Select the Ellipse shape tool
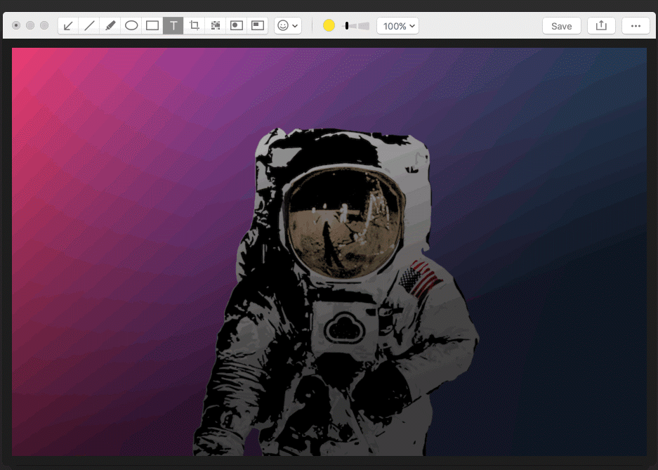 point(131,26)
